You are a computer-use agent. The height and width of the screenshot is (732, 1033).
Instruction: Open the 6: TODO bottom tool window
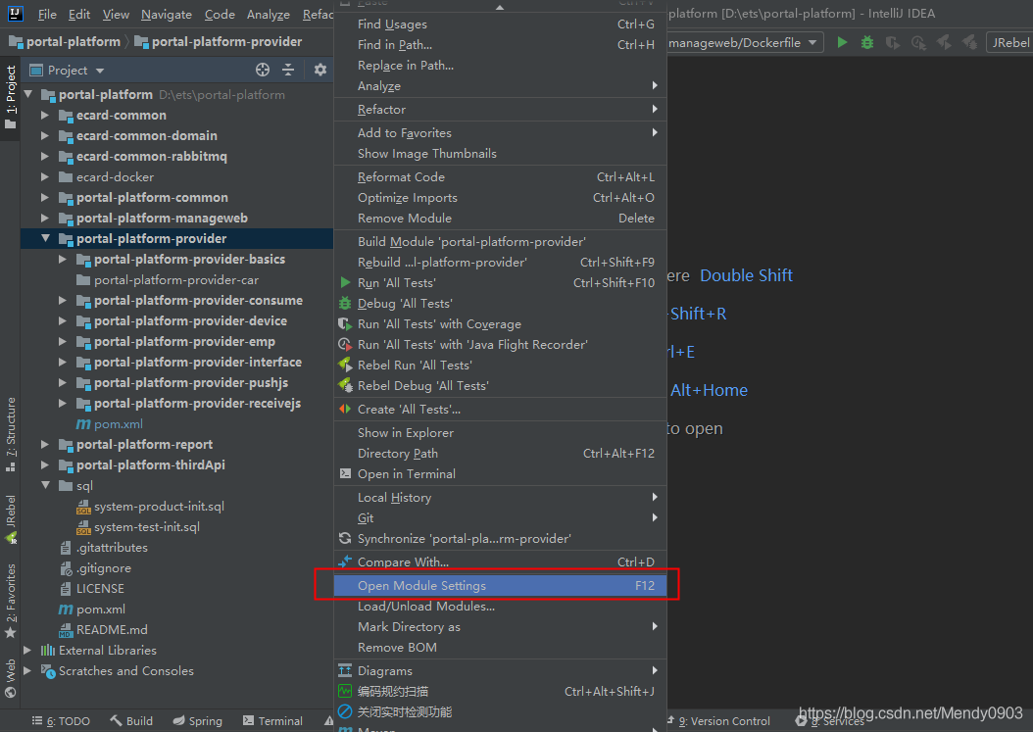click(62, 721)
